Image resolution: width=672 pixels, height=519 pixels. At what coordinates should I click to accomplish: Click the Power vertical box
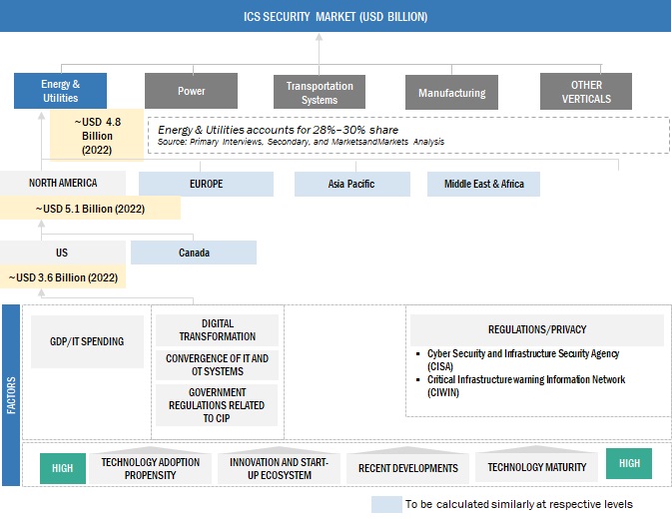(x=191, y=91)
